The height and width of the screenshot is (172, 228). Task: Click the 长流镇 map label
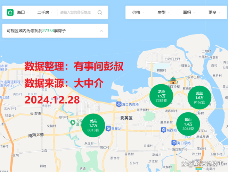click(35, 113)
